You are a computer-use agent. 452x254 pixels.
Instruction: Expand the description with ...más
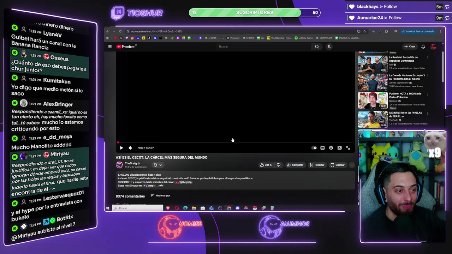click(x=160, y=186)
